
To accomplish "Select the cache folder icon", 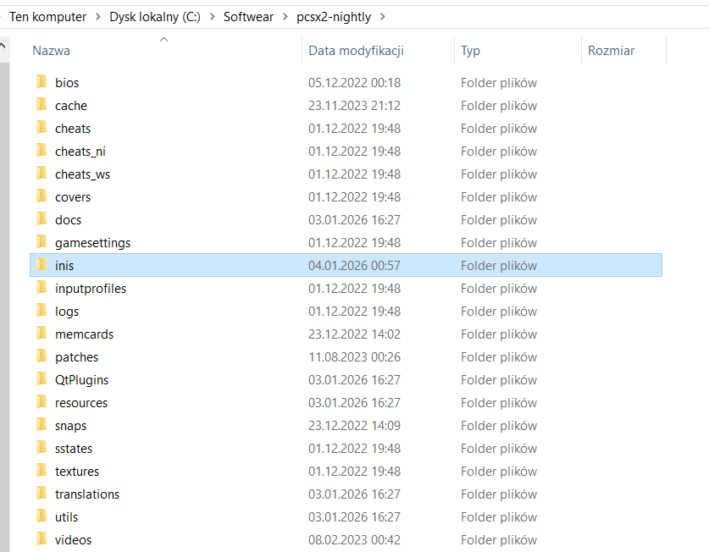I will [x=42, y=105].
